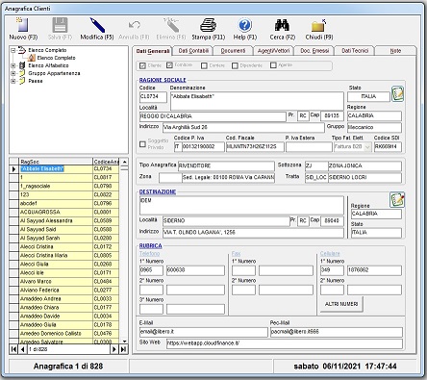Click the list scrollbar down arrow

pos(124,342)
